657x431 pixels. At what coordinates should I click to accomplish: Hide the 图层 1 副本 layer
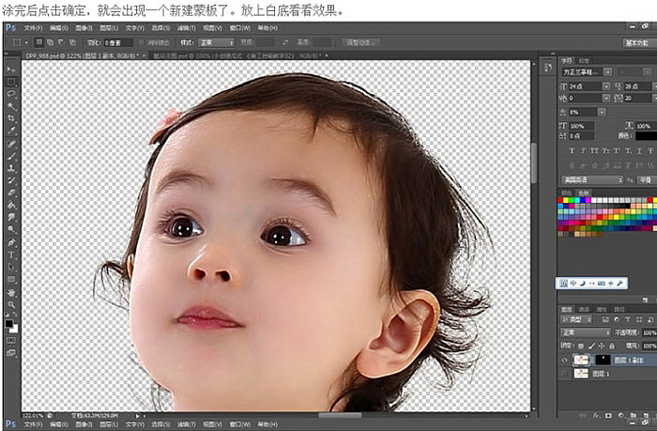(x=563, y=360)
